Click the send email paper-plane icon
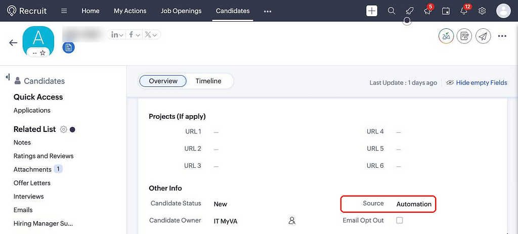This screenshot has width=518, height=234. point(483,36)
